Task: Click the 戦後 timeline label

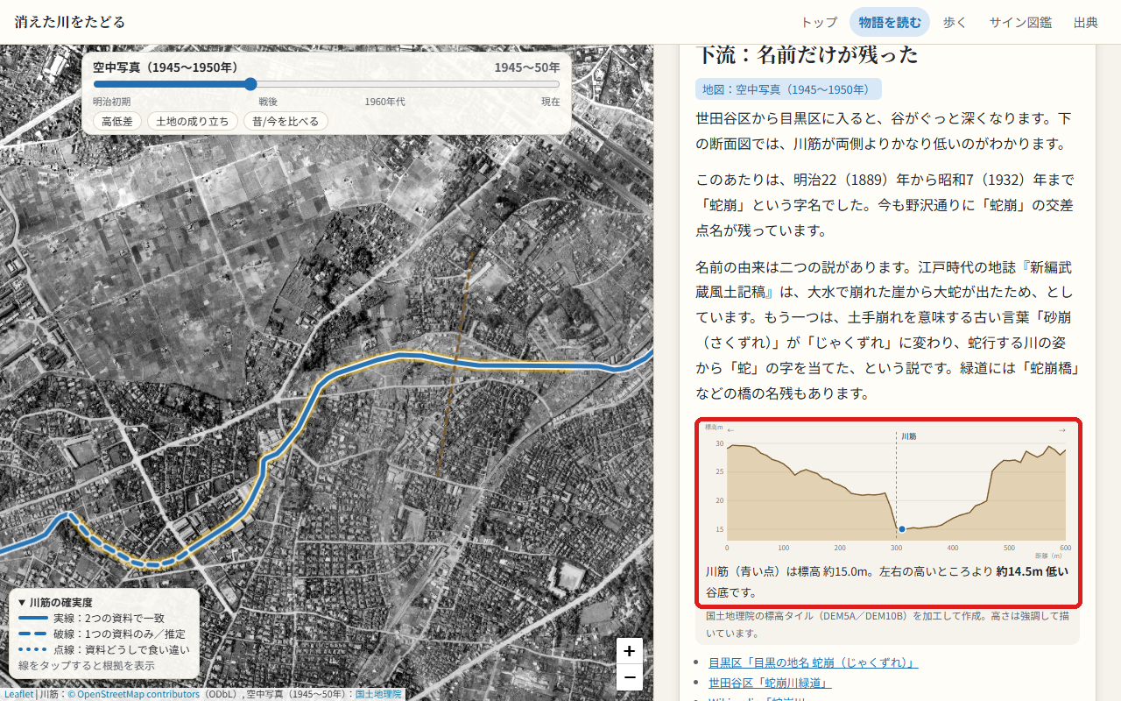Action: (268, 102)
